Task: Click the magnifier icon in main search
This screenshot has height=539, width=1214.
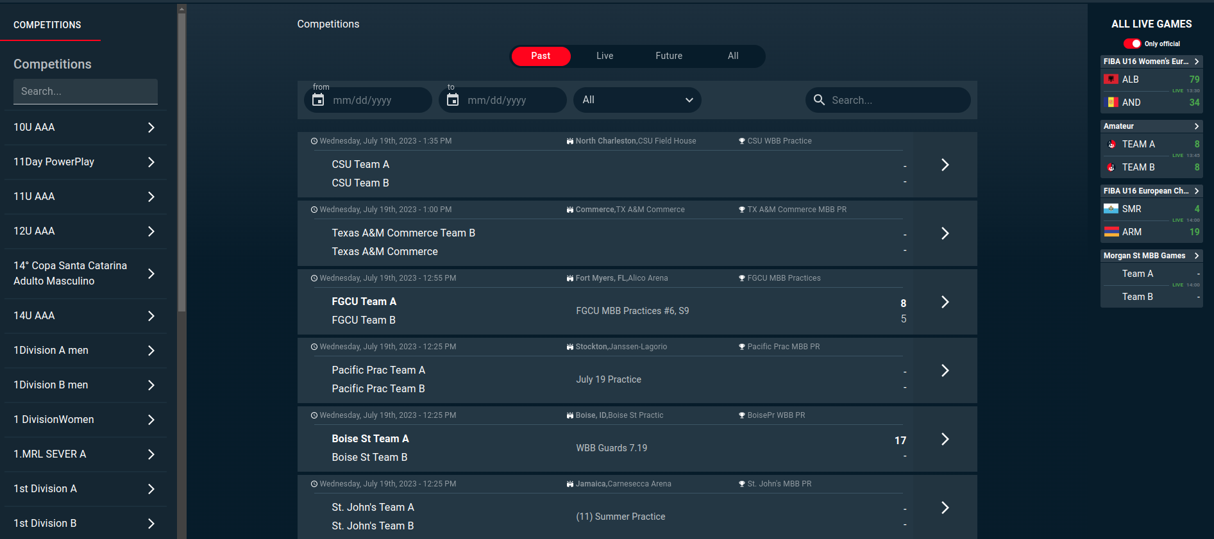Action: click(x=819, y=100)
